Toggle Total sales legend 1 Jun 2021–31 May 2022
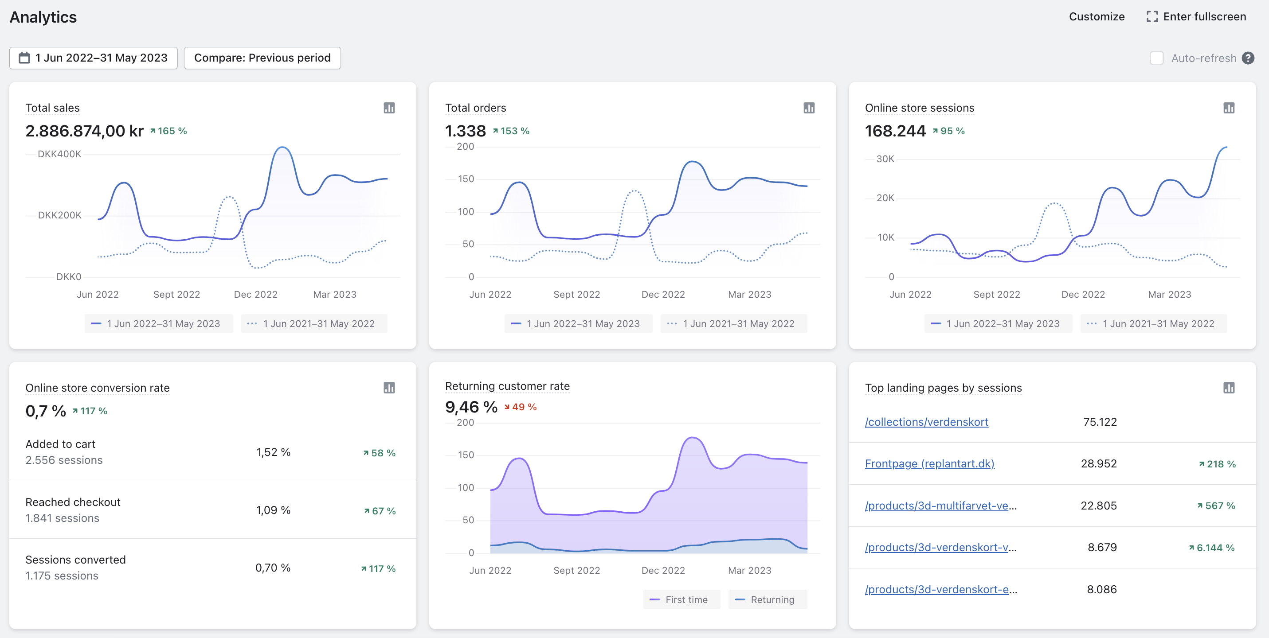This screenshot has width=1269, height=638. coord(314,323)
